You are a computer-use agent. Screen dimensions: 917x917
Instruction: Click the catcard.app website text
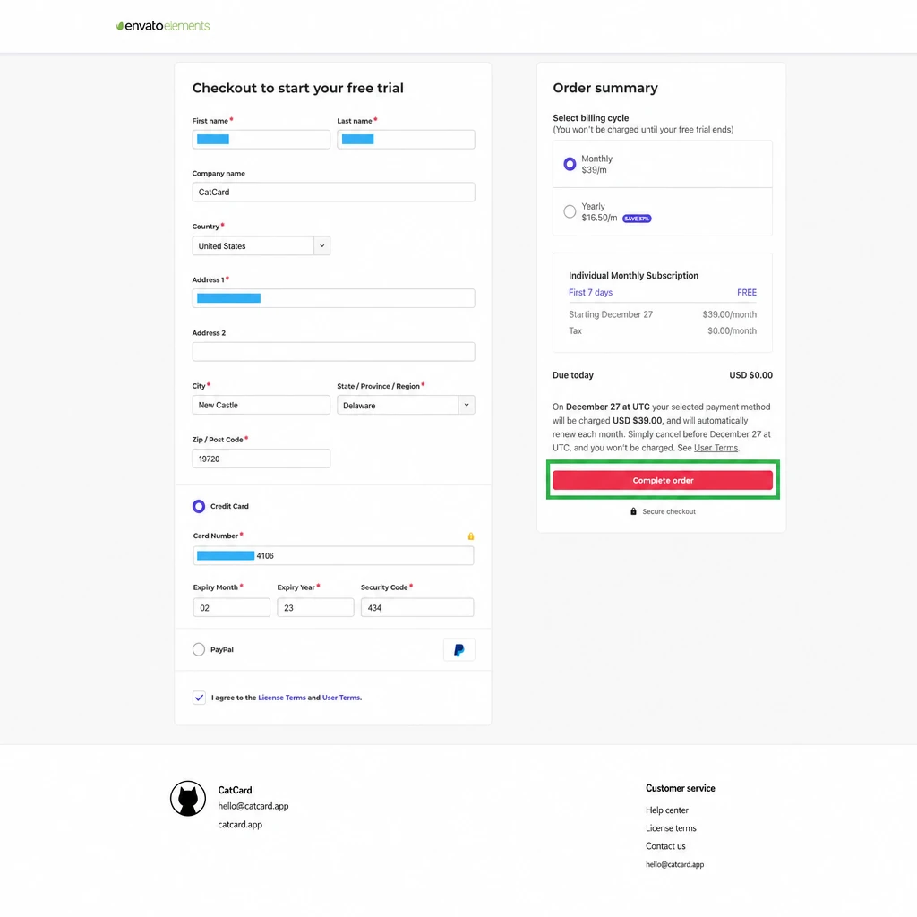tap(240, 825)
